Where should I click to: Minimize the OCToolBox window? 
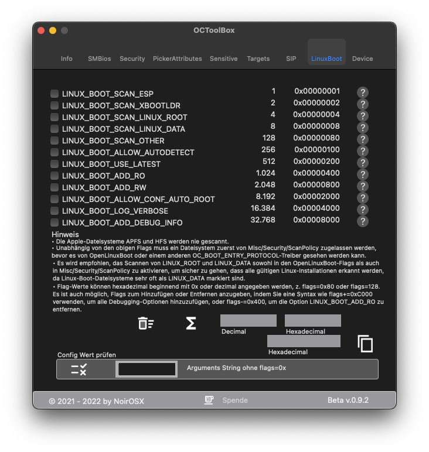point(53,30)
